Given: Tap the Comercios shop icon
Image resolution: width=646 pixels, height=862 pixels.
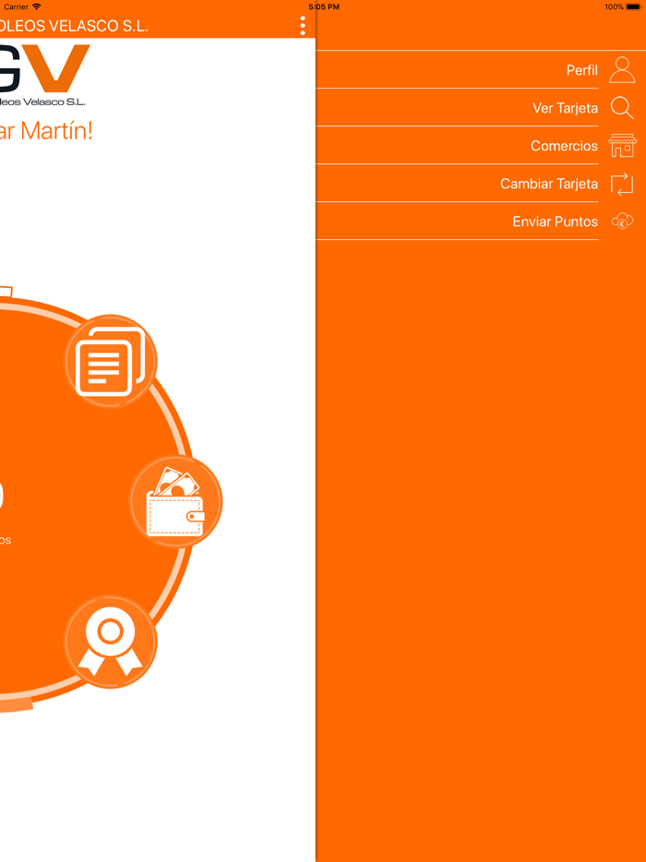Looking at the screenshot, I should tap(622, 146).
